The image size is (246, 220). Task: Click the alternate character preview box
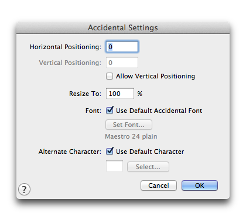coord(114,166)
